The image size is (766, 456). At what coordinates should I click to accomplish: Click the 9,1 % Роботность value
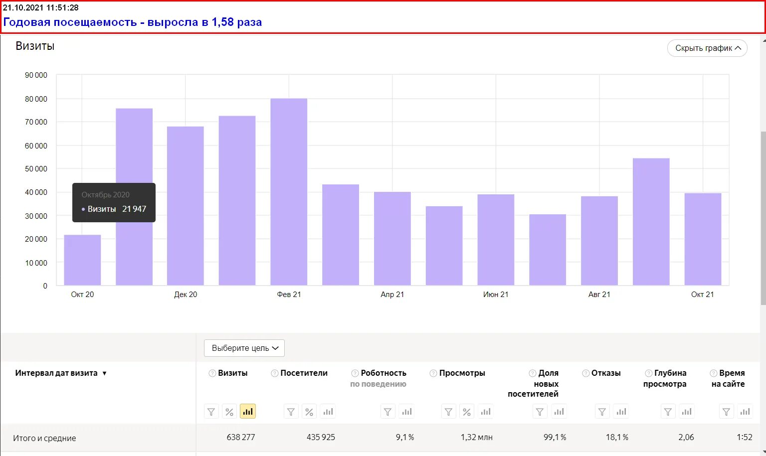tap(405, 437)
